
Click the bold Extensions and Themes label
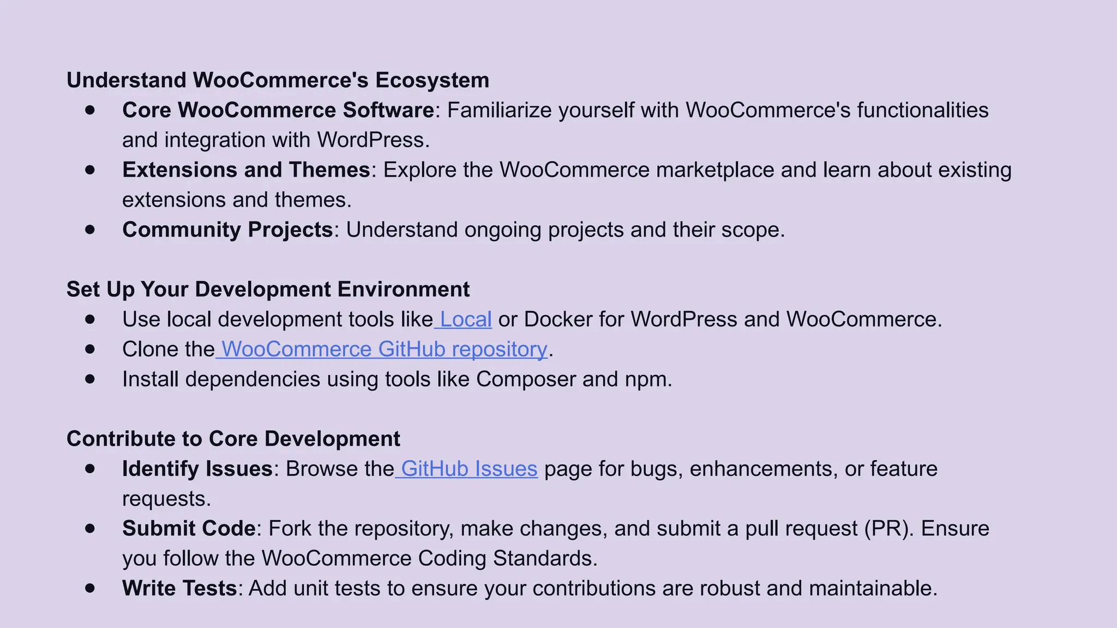click(246, 170)
